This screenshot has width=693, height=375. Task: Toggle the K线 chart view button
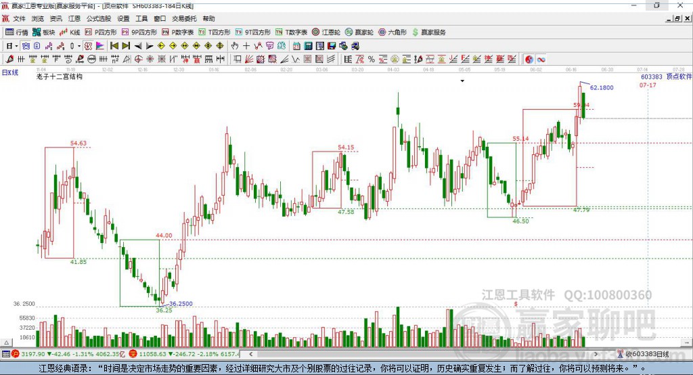70,32
